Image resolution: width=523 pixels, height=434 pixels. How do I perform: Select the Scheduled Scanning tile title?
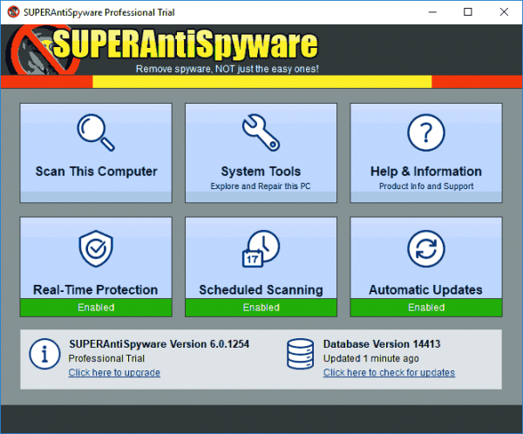click(261, 289)
